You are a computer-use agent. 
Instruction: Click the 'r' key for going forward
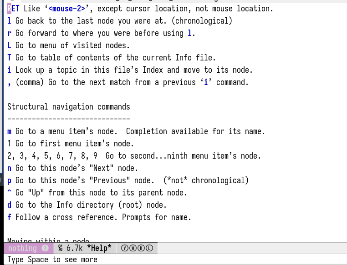coord(10,33)
